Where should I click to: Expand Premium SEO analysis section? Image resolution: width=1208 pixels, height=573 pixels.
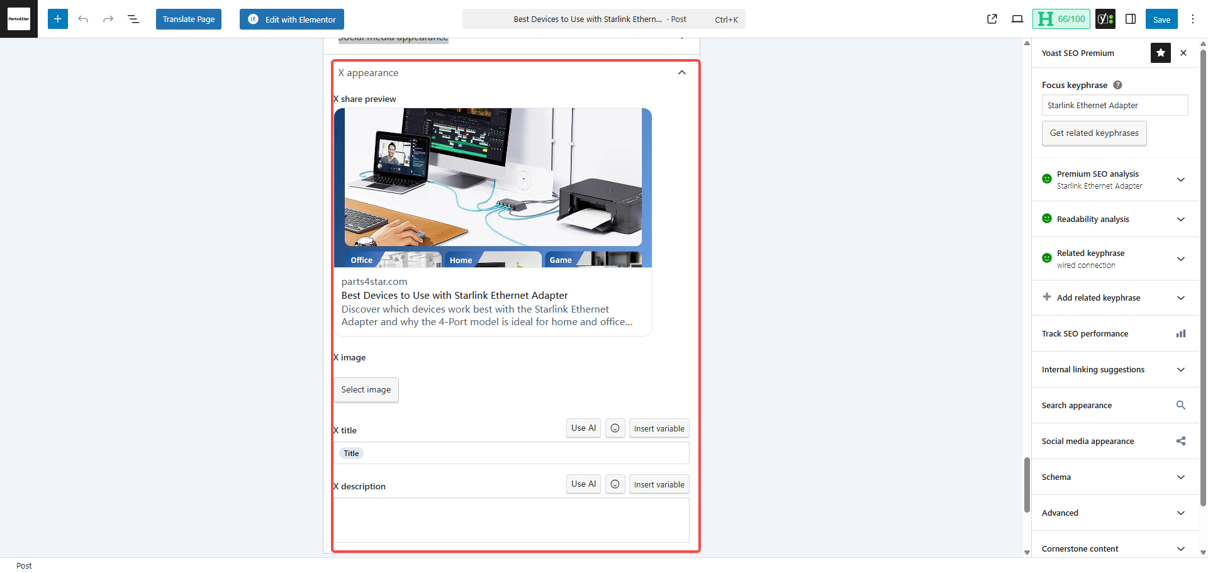[1180, 180]
